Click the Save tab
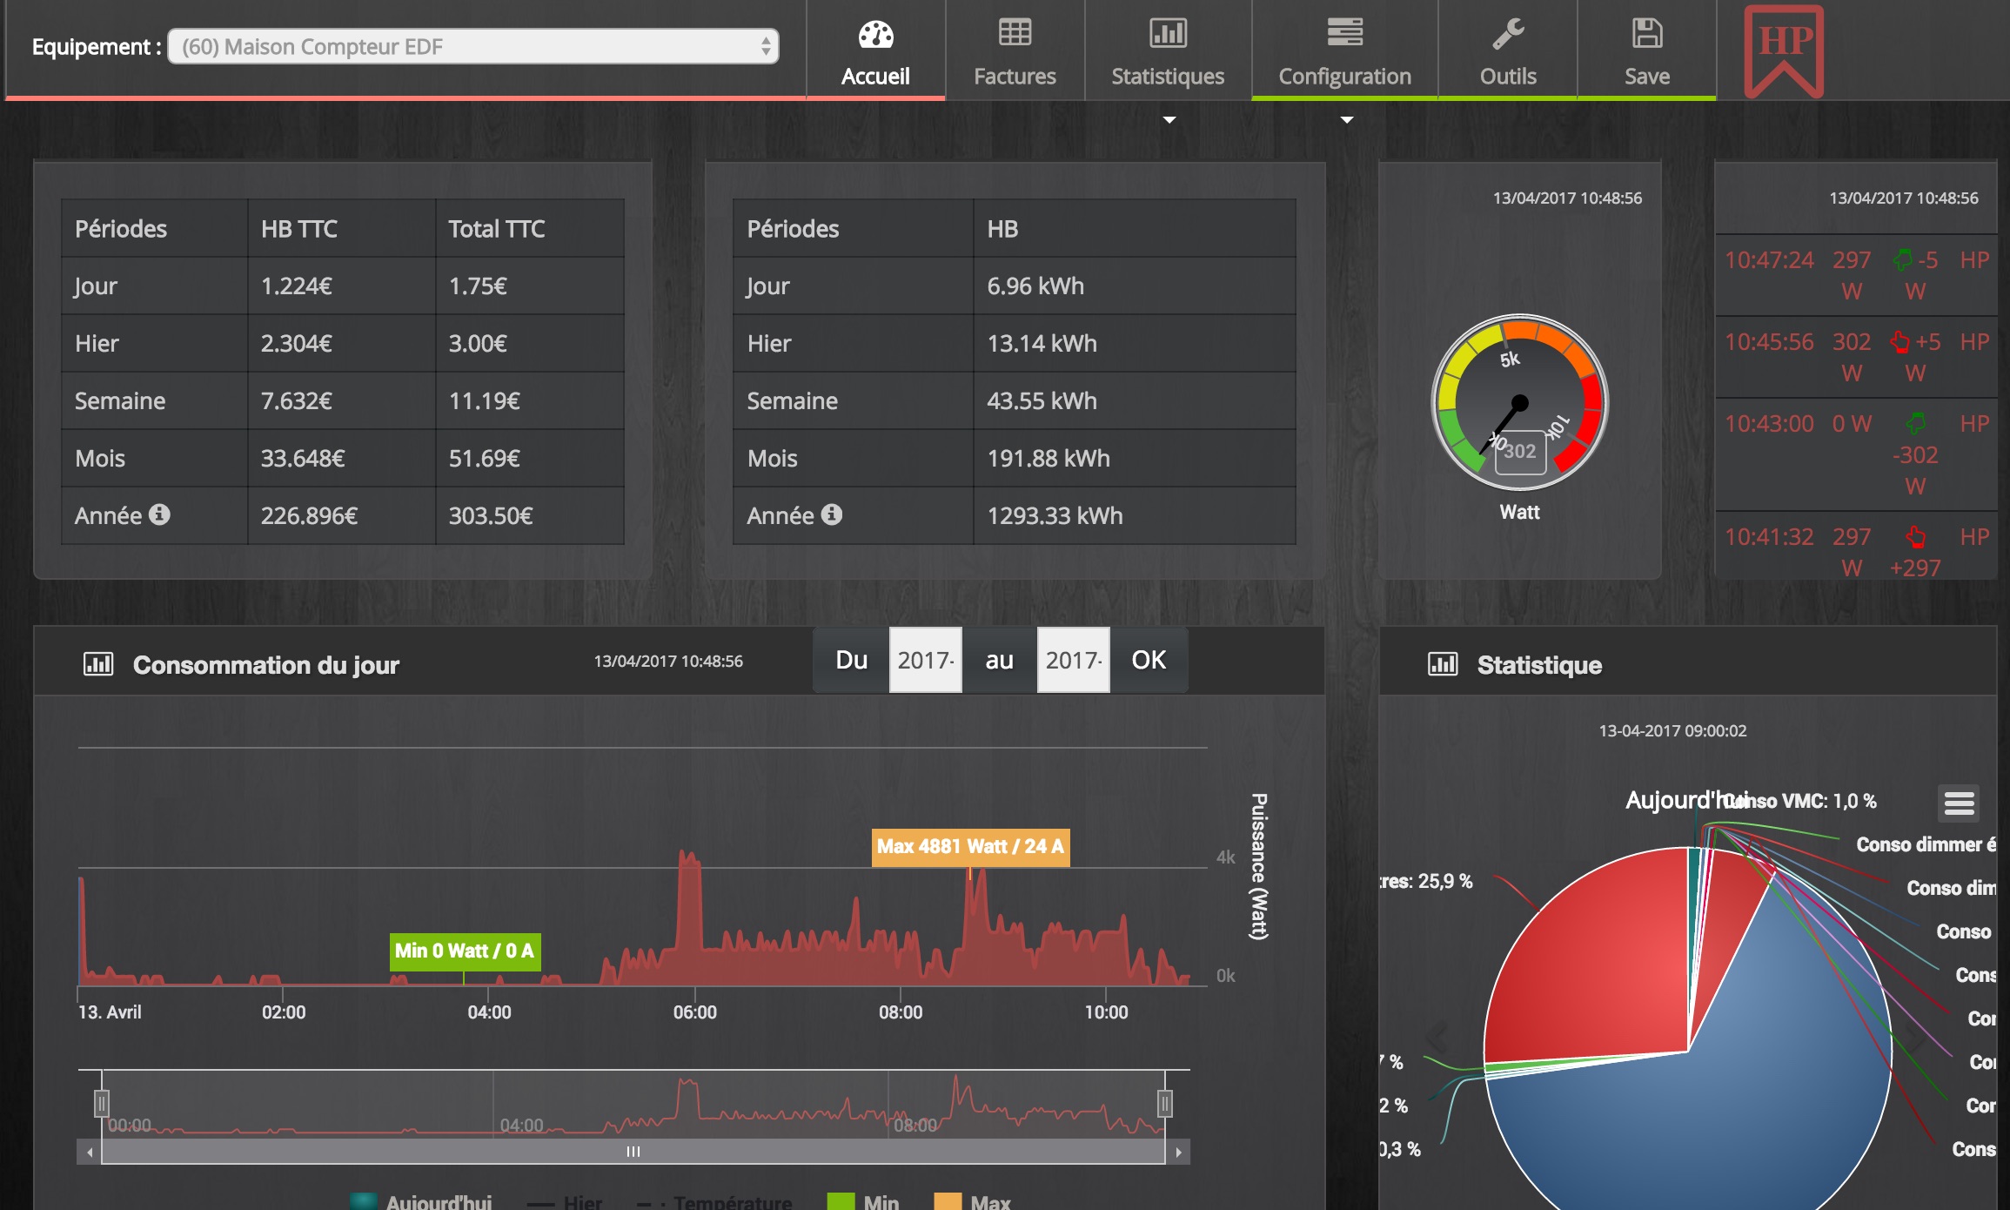Image resolution: width=2010 pixels, height=1210 pixels. [x=1647, y=50]
